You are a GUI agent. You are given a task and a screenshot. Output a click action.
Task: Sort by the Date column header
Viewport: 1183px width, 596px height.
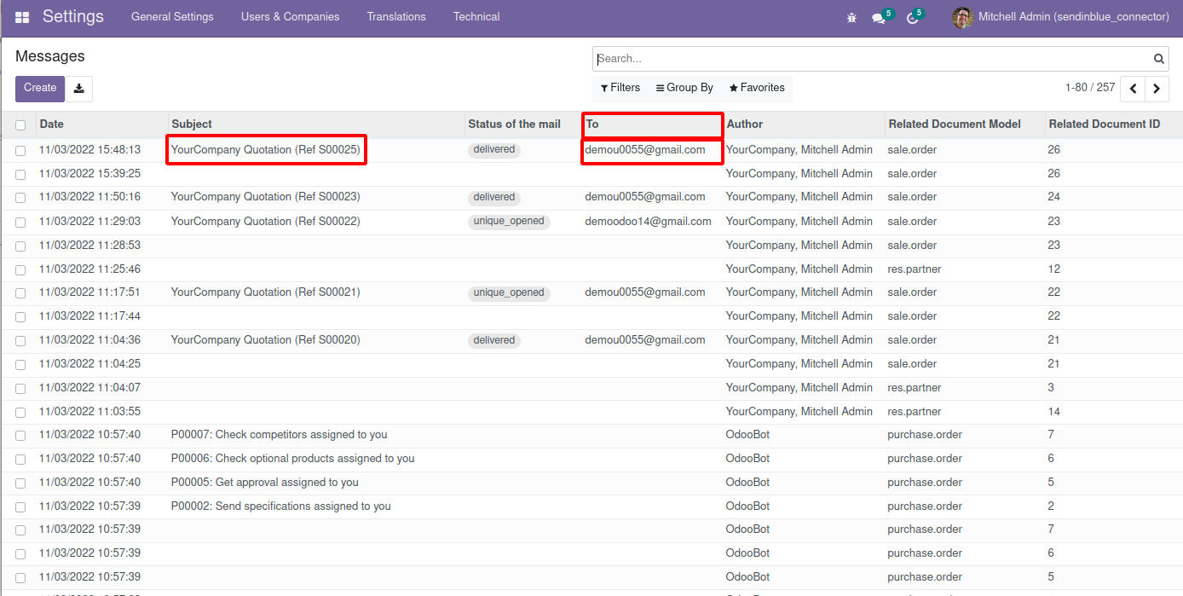click(52, 124)
